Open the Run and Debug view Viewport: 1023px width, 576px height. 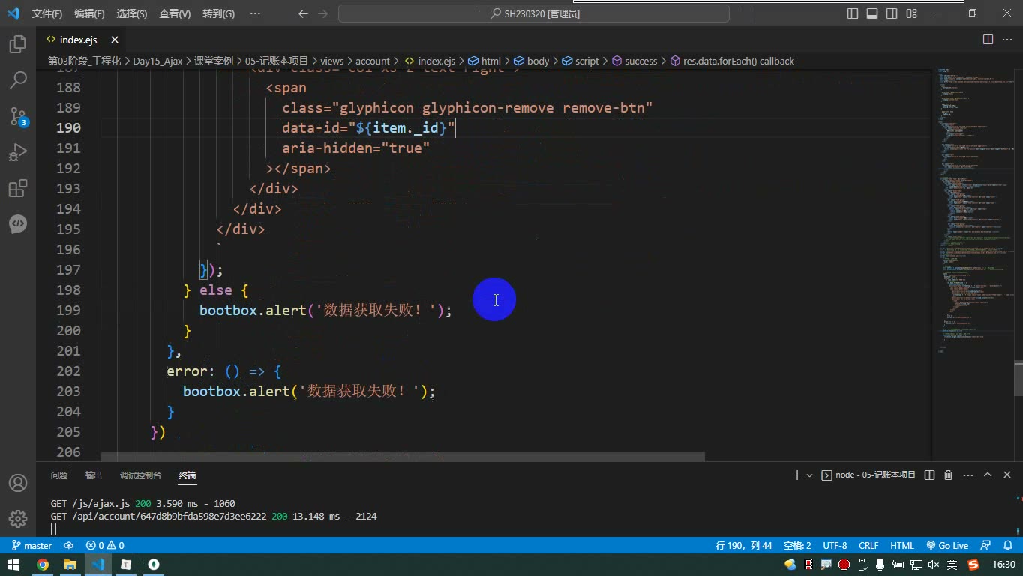pos(18,152)
